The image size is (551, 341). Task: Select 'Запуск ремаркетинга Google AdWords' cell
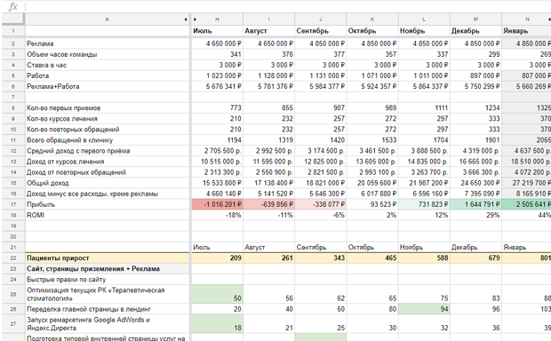pyautogui.click(x=108, y=324)
